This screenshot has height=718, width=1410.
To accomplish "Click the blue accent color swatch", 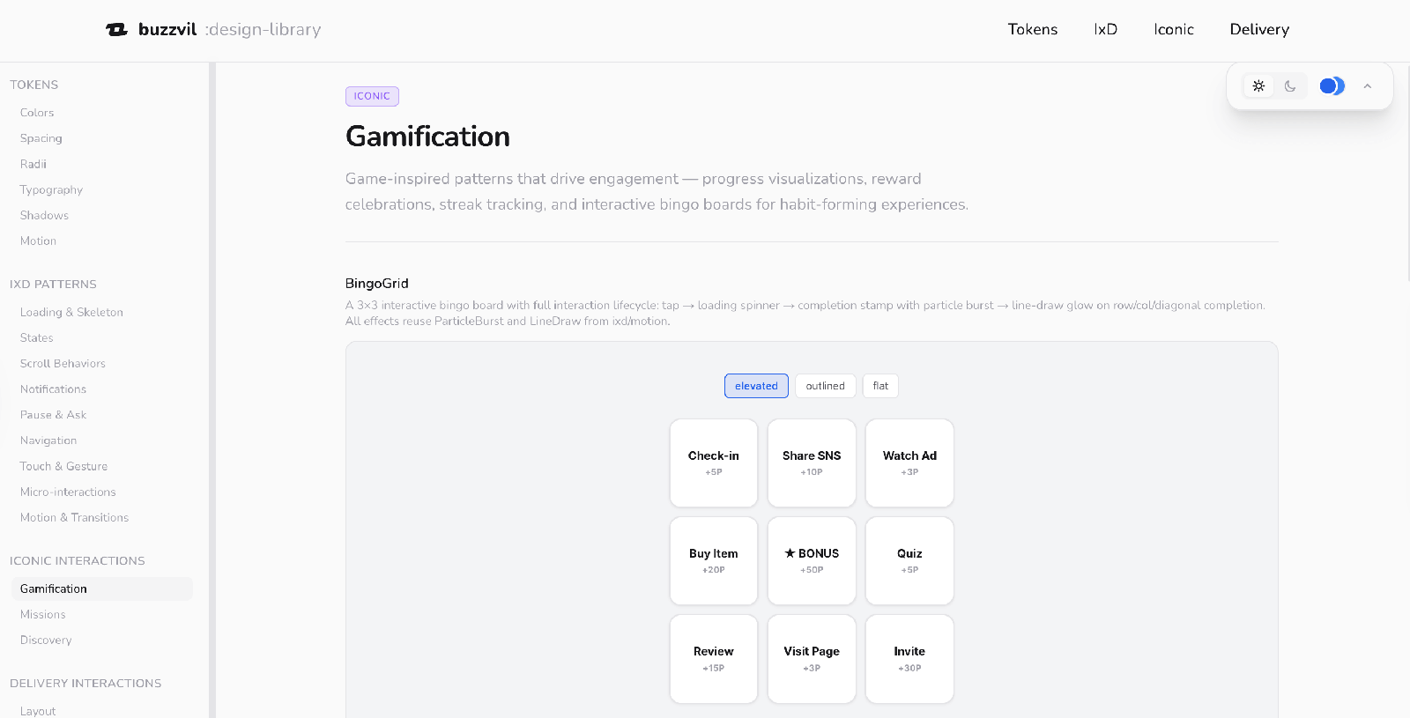I will [1332, 86].
